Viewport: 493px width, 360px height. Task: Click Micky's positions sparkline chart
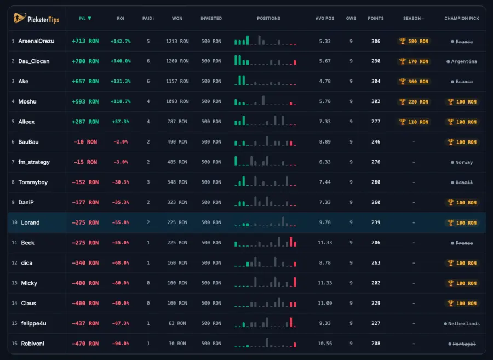point(265,282)
